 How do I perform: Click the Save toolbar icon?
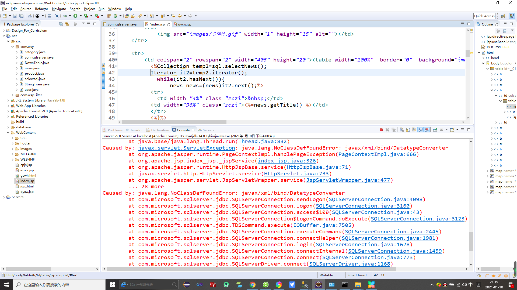[x=15, y=16]
